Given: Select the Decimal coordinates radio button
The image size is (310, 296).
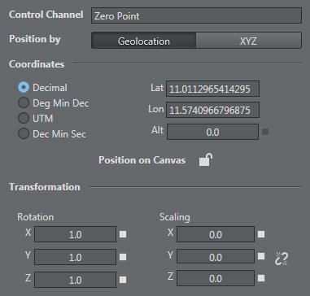Looking at the screenshot, I should tap(24, 88).
